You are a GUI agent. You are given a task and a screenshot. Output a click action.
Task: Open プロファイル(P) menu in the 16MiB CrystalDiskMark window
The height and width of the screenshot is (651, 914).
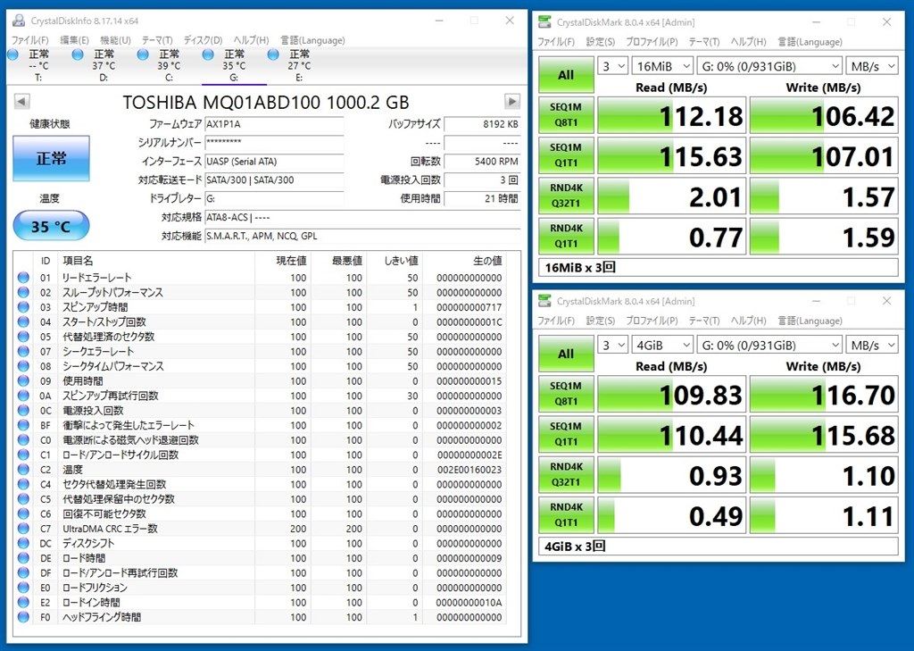click(x=652, y=42)
